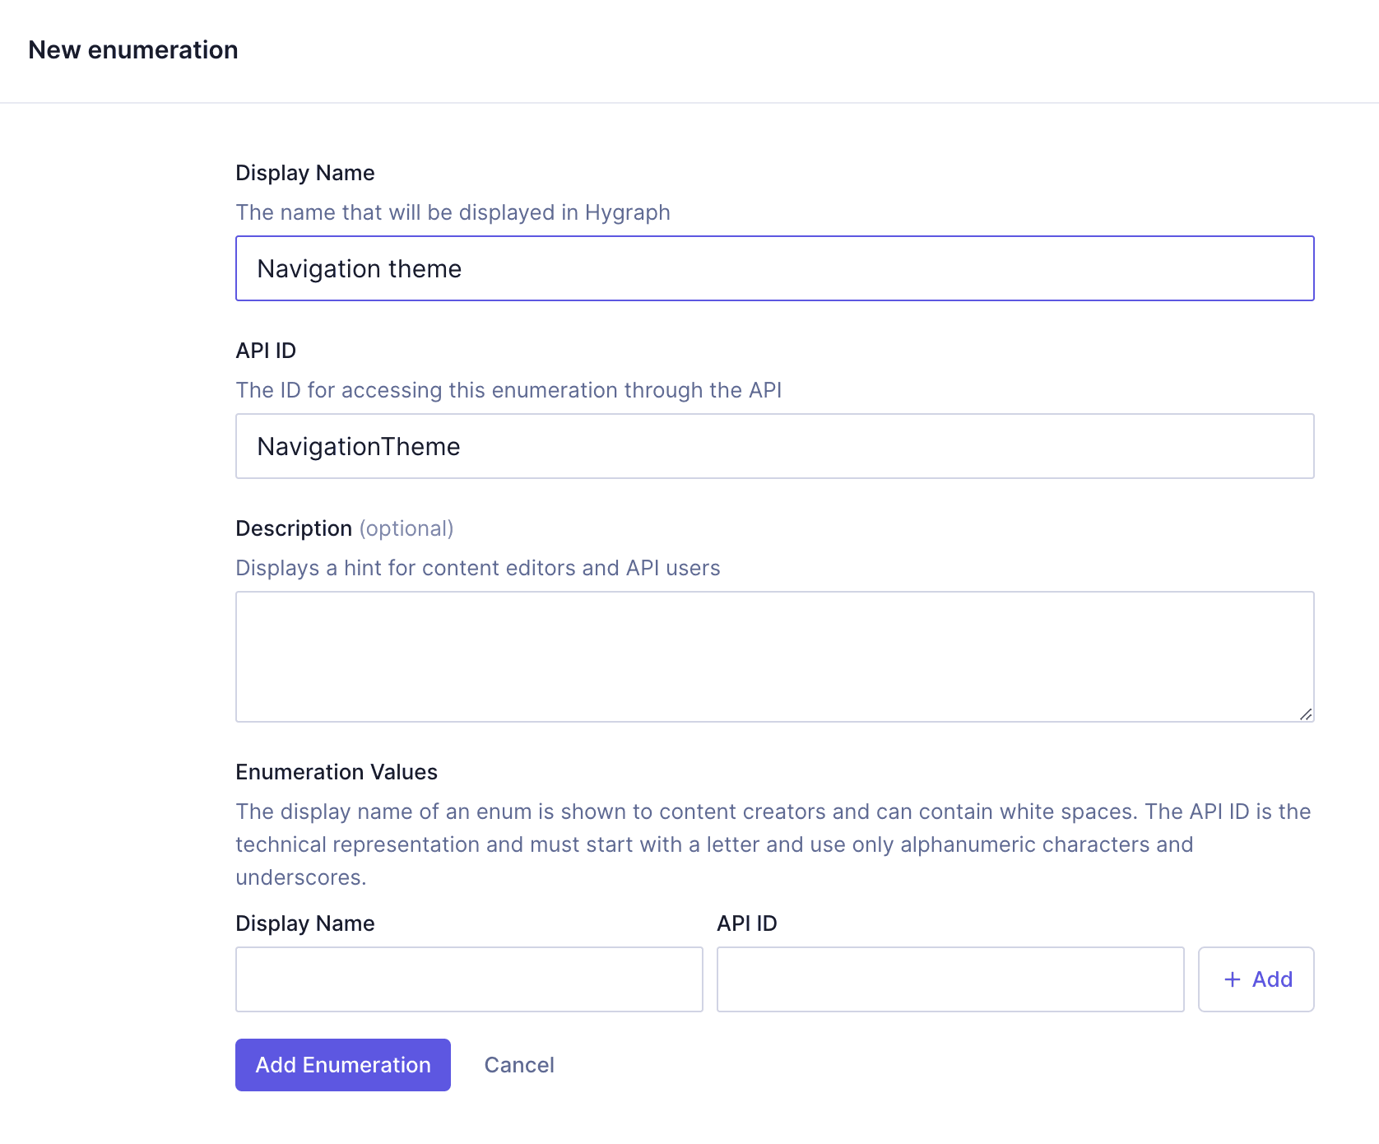1379x1144 pixels.
Task: Click the Enumeration Values heading
Action: click(x=337, y=771)
